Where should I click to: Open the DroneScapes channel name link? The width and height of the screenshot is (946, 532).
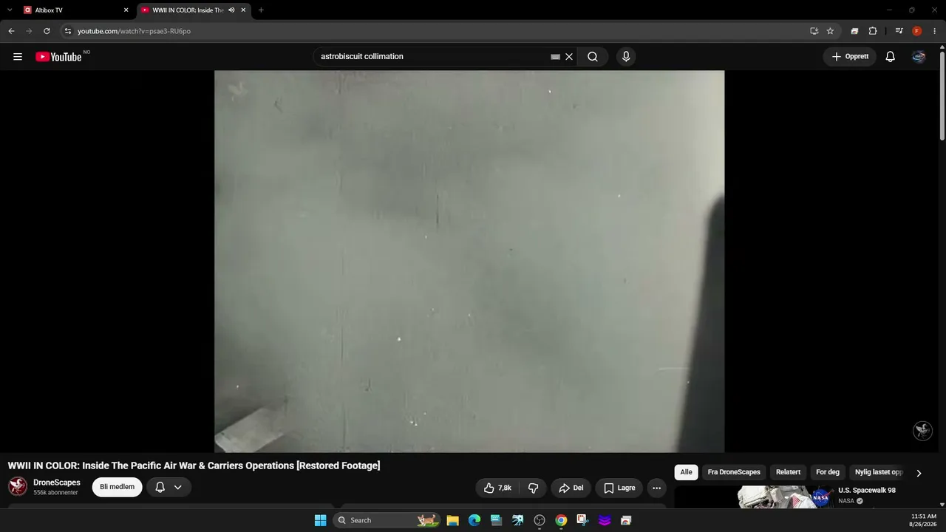point(57,482)
